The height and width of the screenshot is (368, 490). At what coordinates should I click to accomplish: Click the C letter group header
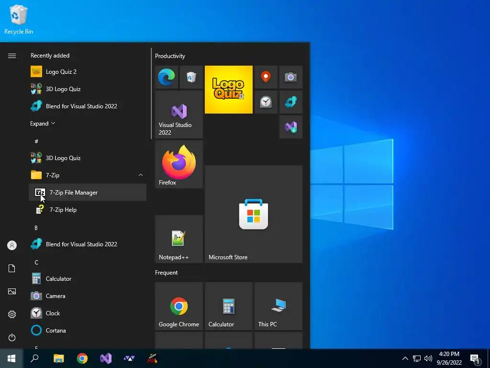(36, 262)
